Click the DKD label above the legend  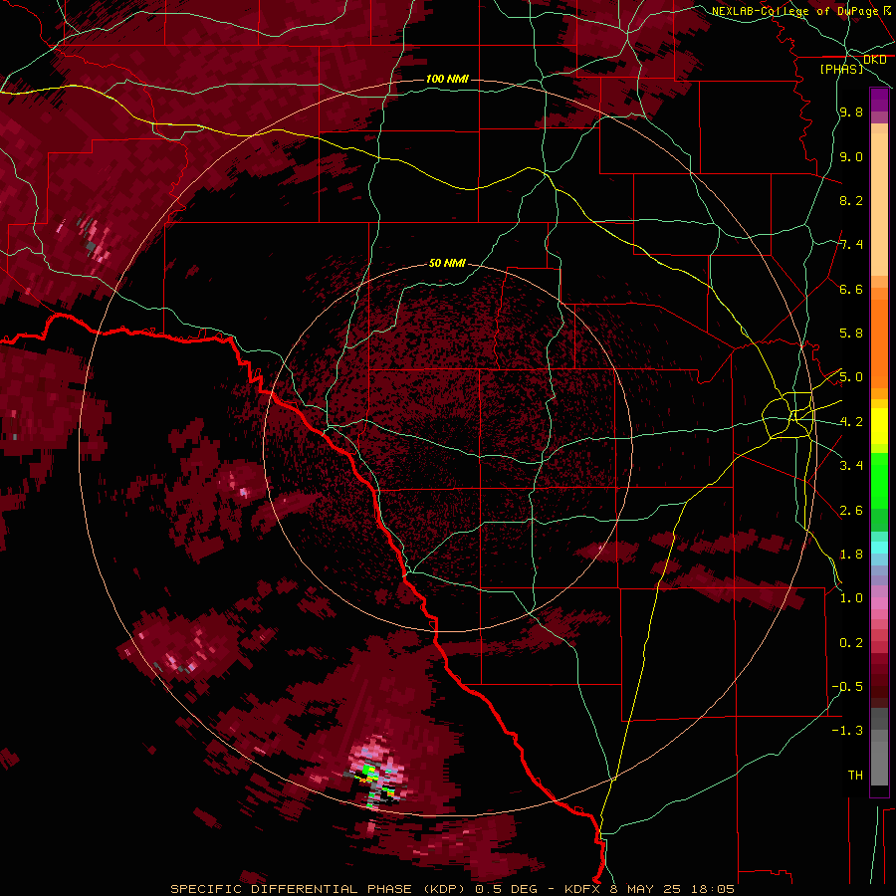[x=874, y=60]
